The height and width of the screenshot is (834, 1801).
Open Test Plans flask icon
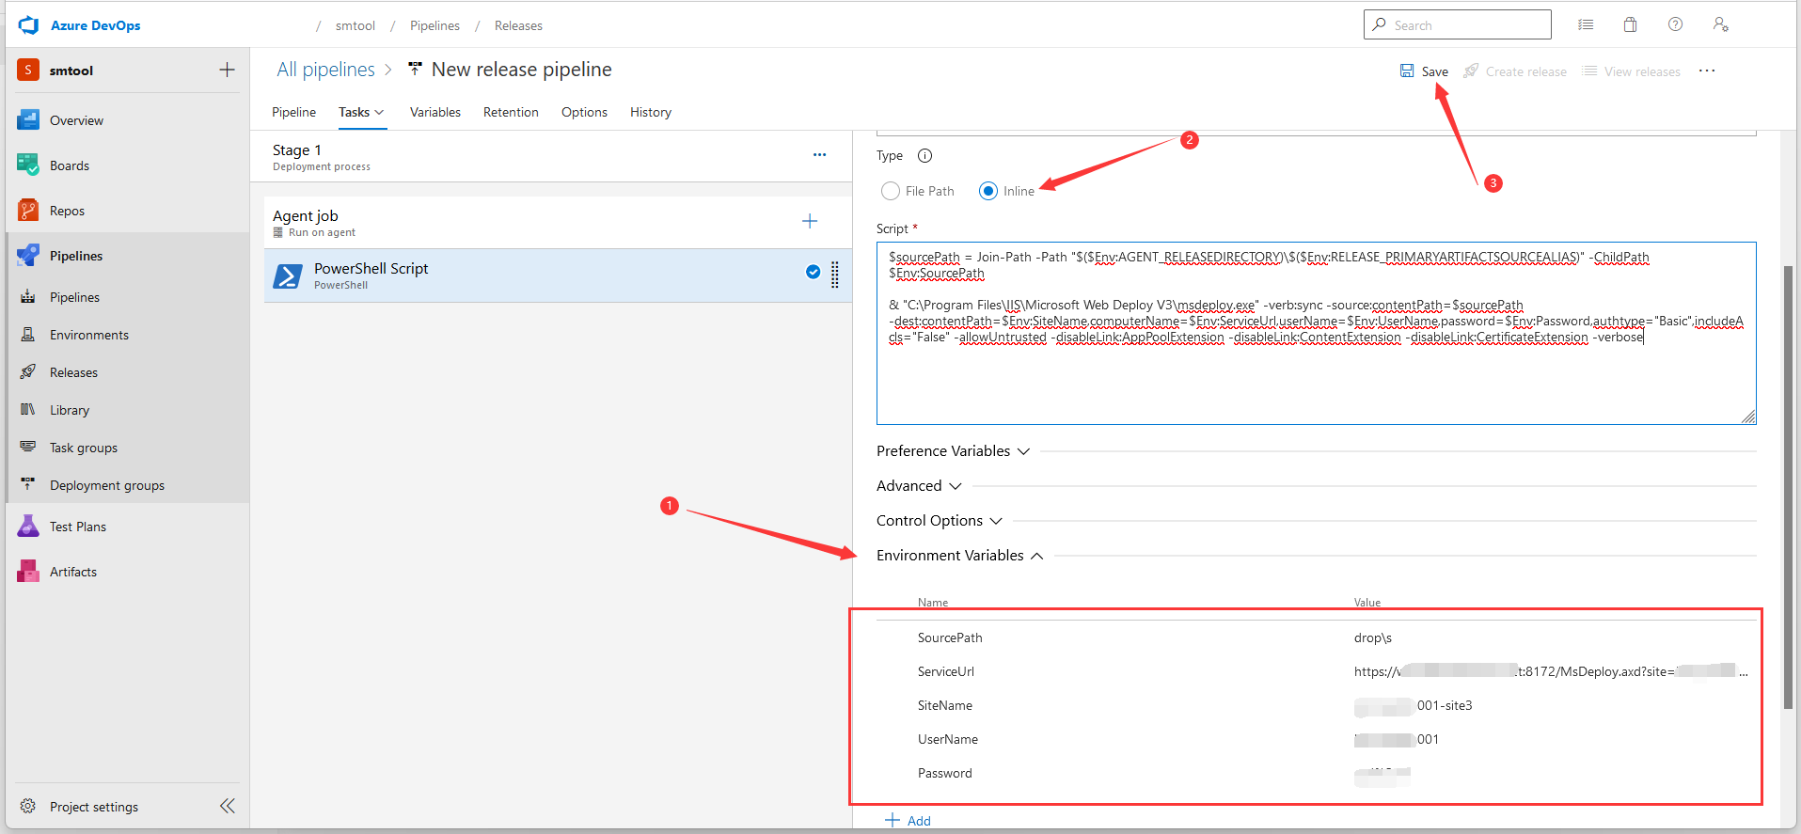[28, 527]
